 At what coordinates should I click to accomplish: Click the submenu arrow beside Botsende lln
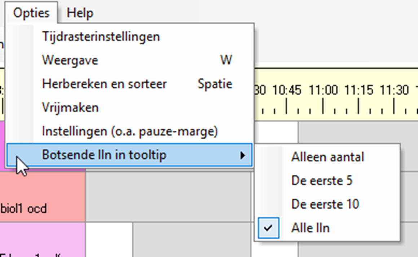(243, 155)
